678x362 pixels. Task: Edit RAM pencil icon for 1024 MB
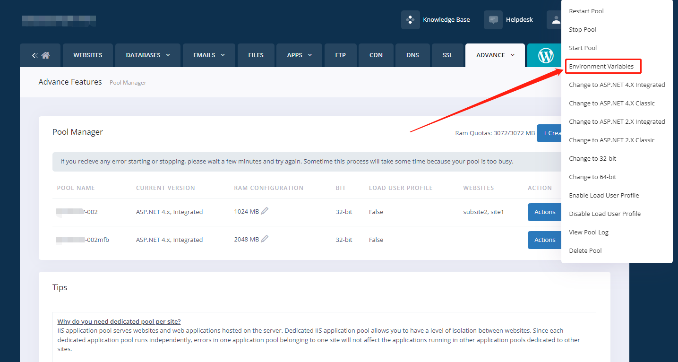265,211
